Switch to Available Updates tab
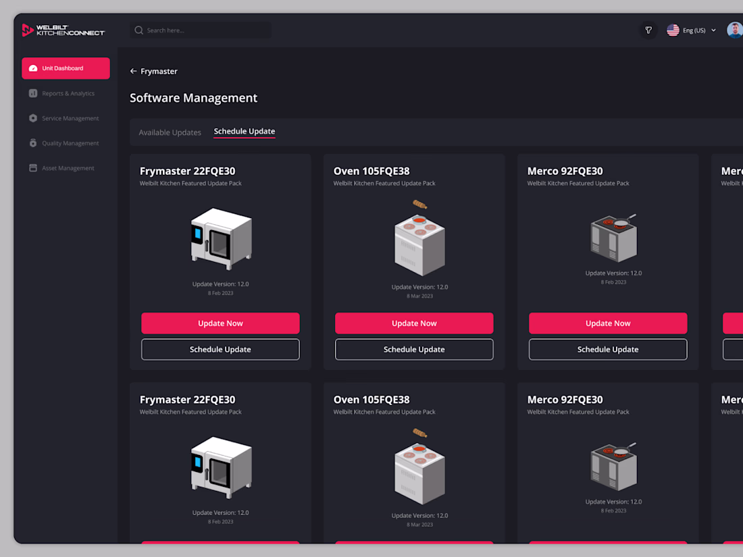The height and width of the screenshot is (557, 743). (x=170, y=132)
